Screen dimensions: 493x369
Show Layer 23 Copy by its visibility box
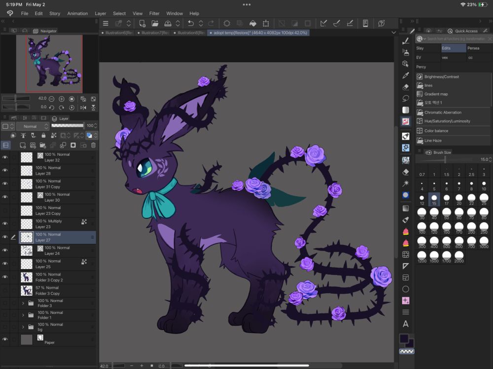point(5,210)
